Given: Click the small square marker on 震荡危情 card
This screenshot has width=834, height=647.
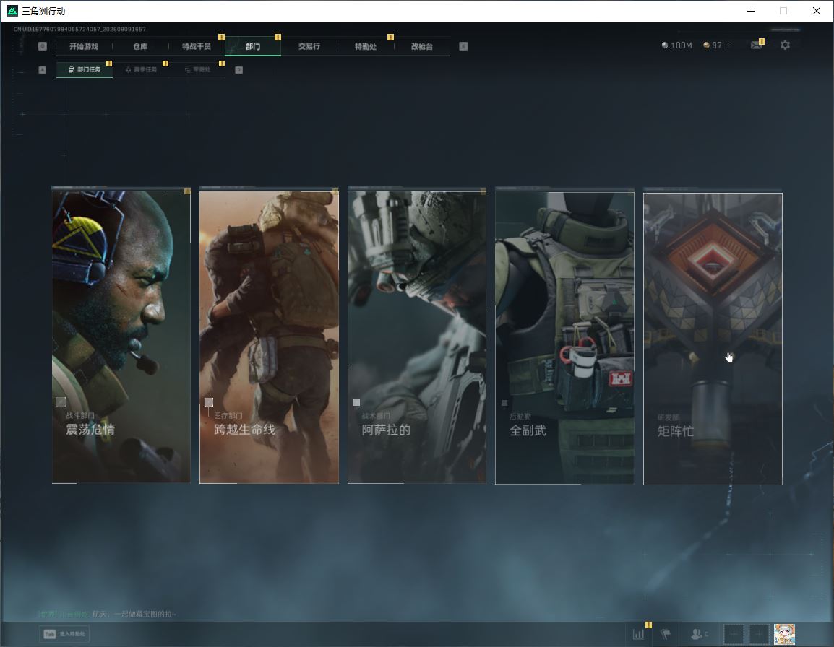Looking at the screenshot, I should (x=61, y=402).
